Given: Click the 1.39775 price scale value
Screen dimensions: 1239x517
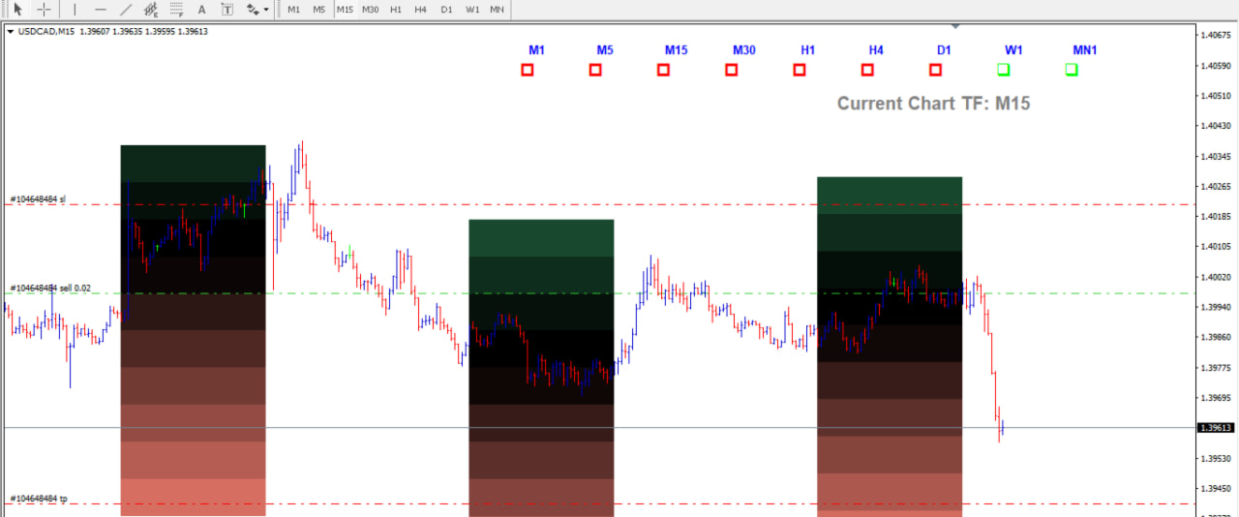Looking at the screenshot, I should click(1215, 367).
